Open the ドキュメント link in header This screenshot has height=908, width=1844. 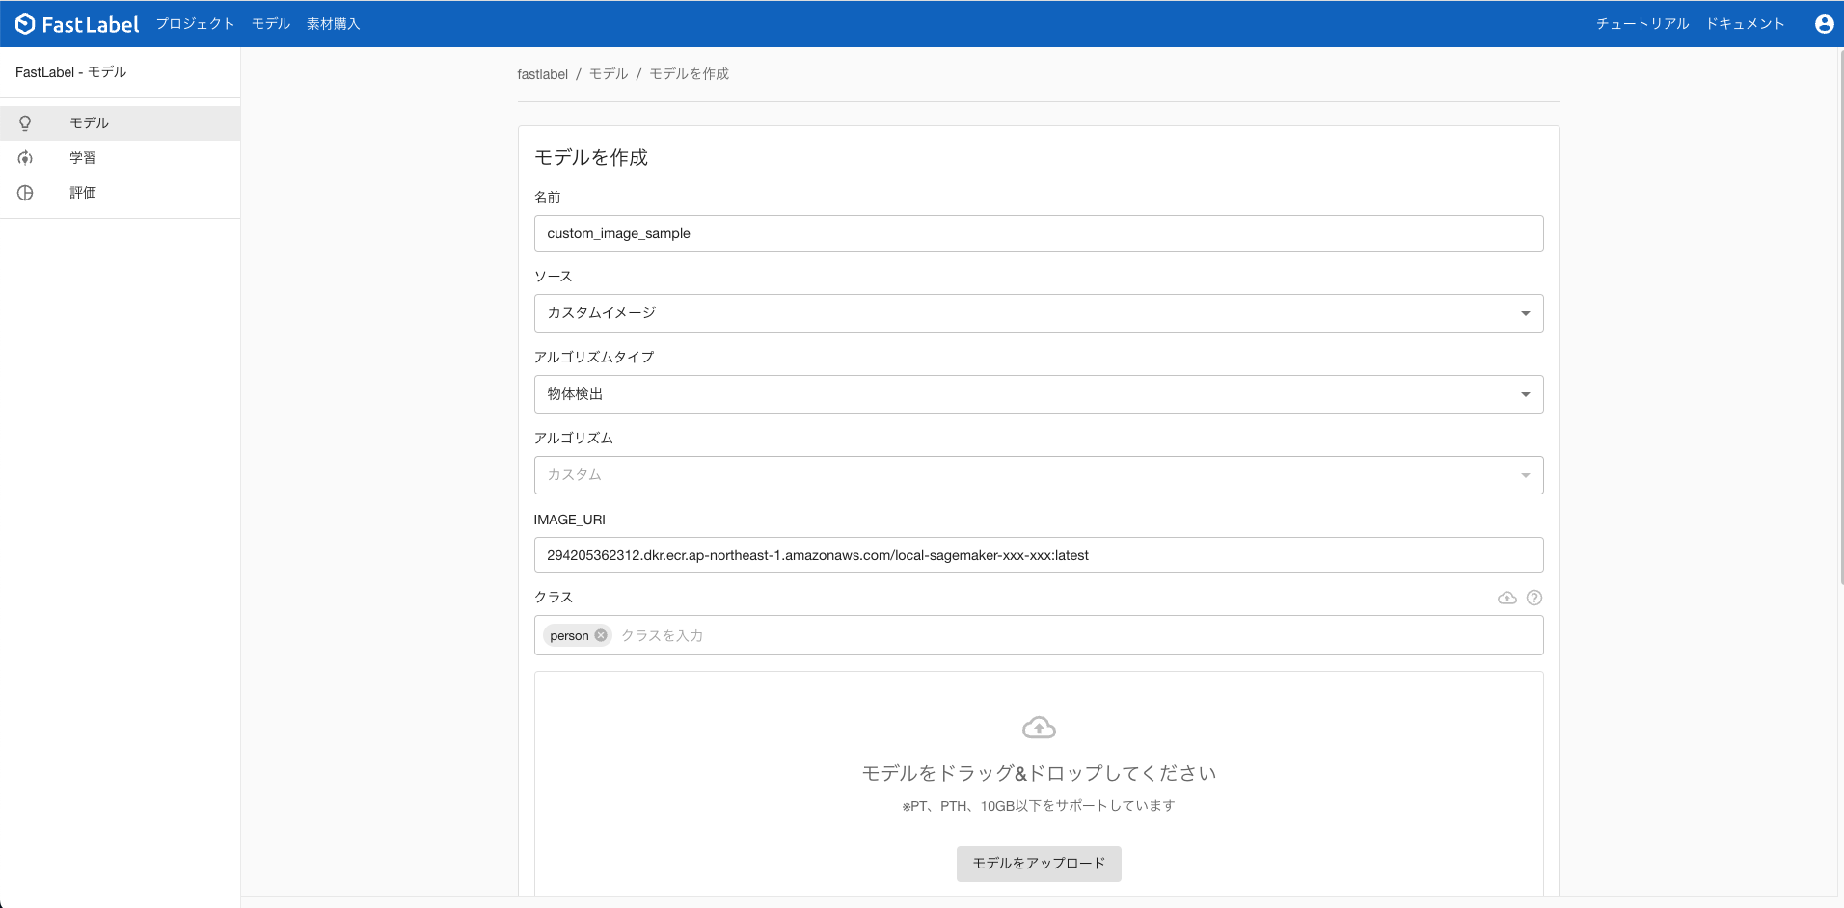pyautogui.click(x=1746, y=24)
